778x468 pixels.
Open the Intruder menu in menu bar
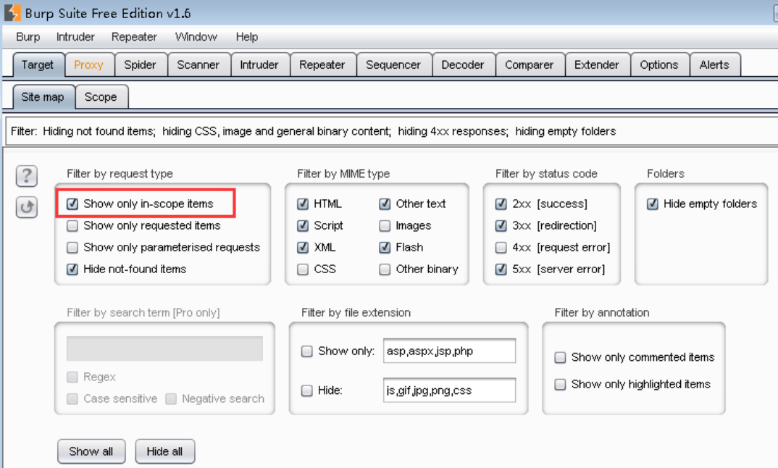pos(75,37)
